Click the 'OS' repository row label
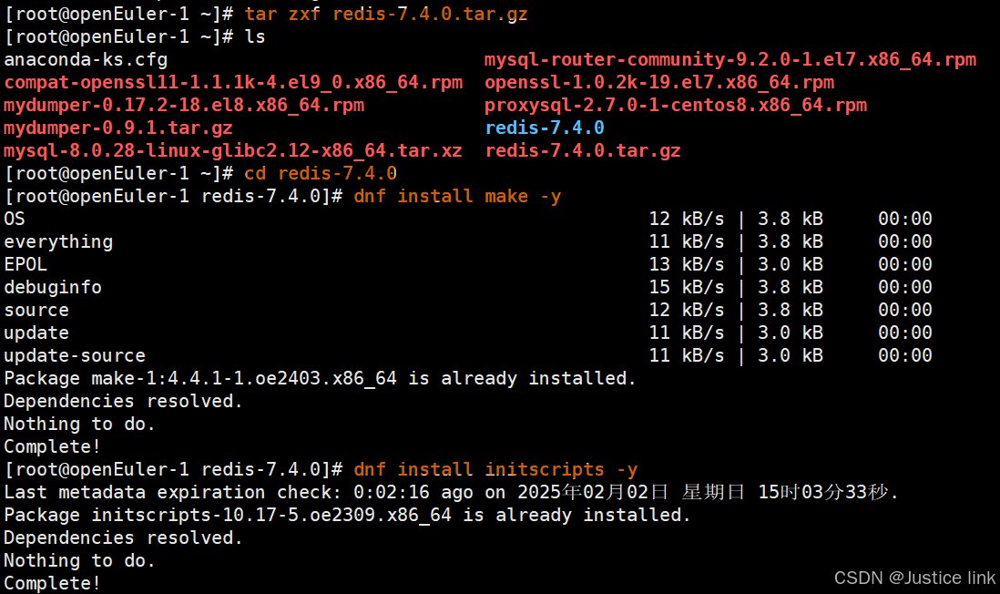The width and height of the screenshot is (1000, 594). tap(15, 220)
